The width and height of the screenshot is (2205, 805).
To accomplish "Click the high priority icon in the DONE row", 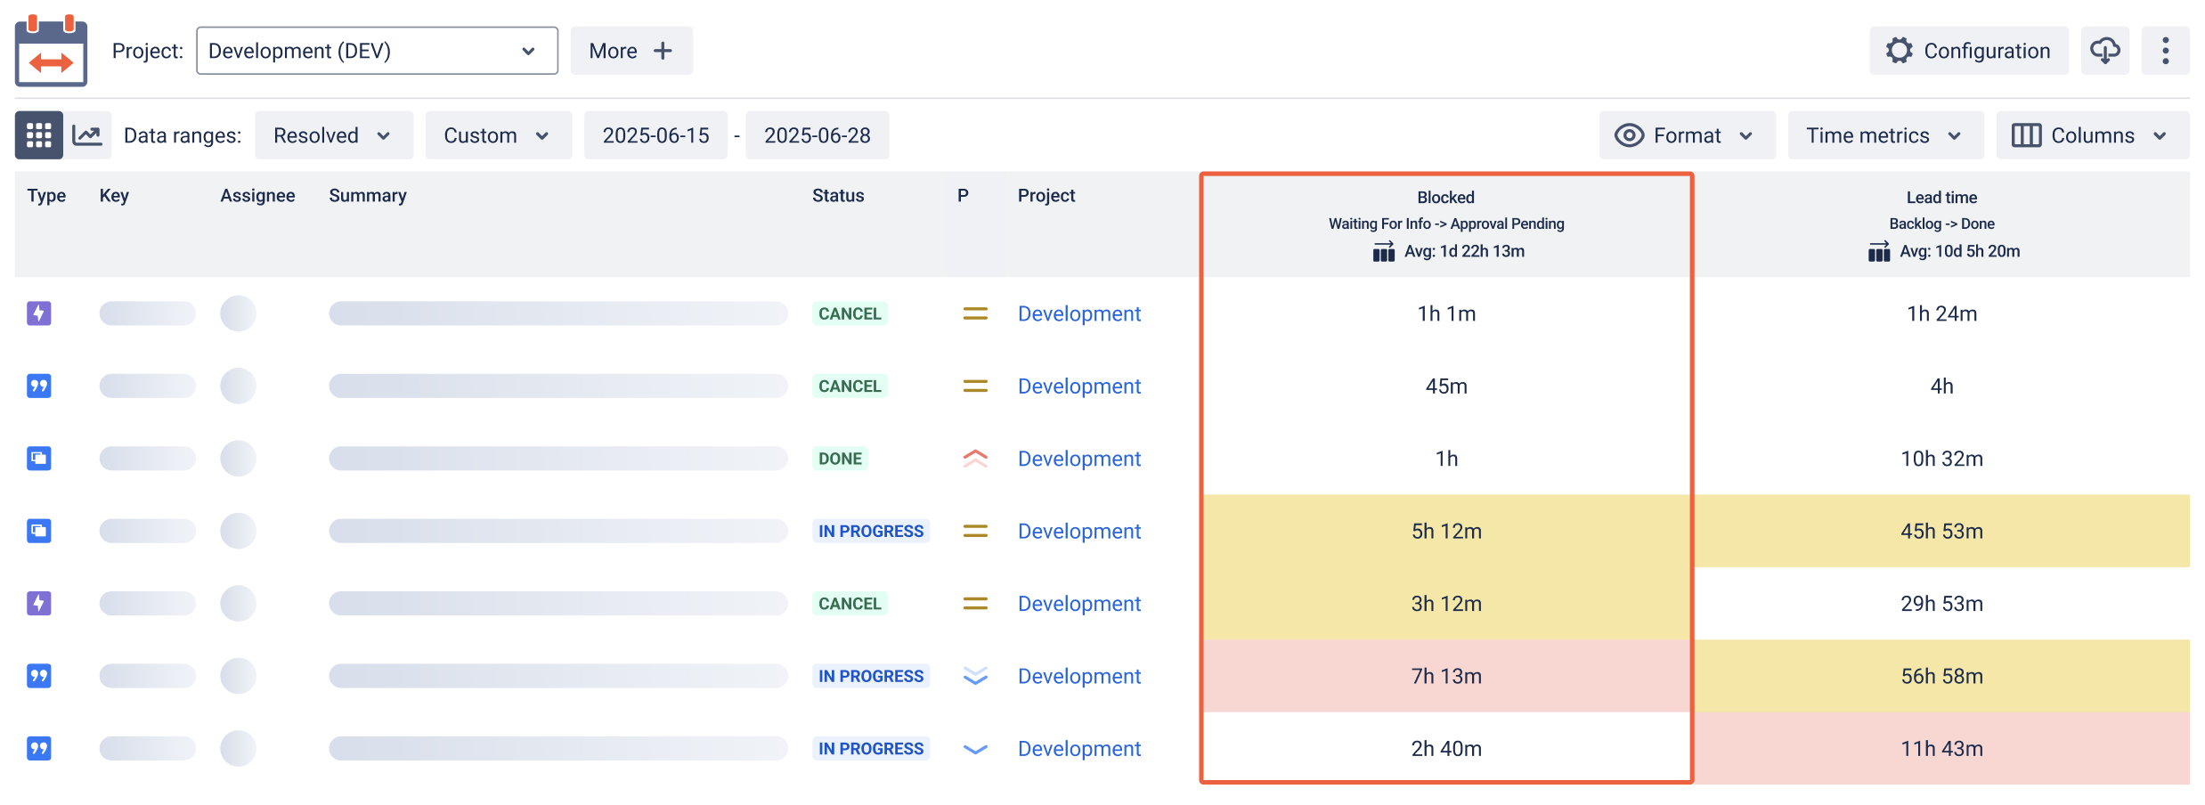I will 975,459.
